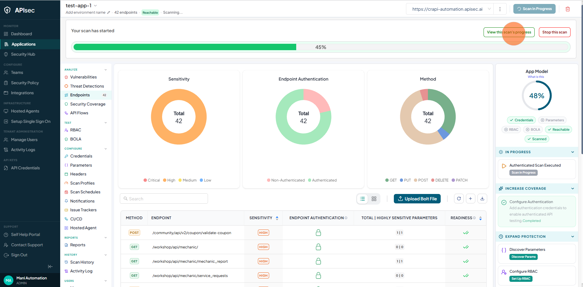Delete the app with the trash icon
The height and width of the screenshot is (287, 583).
tap(567, 9)
